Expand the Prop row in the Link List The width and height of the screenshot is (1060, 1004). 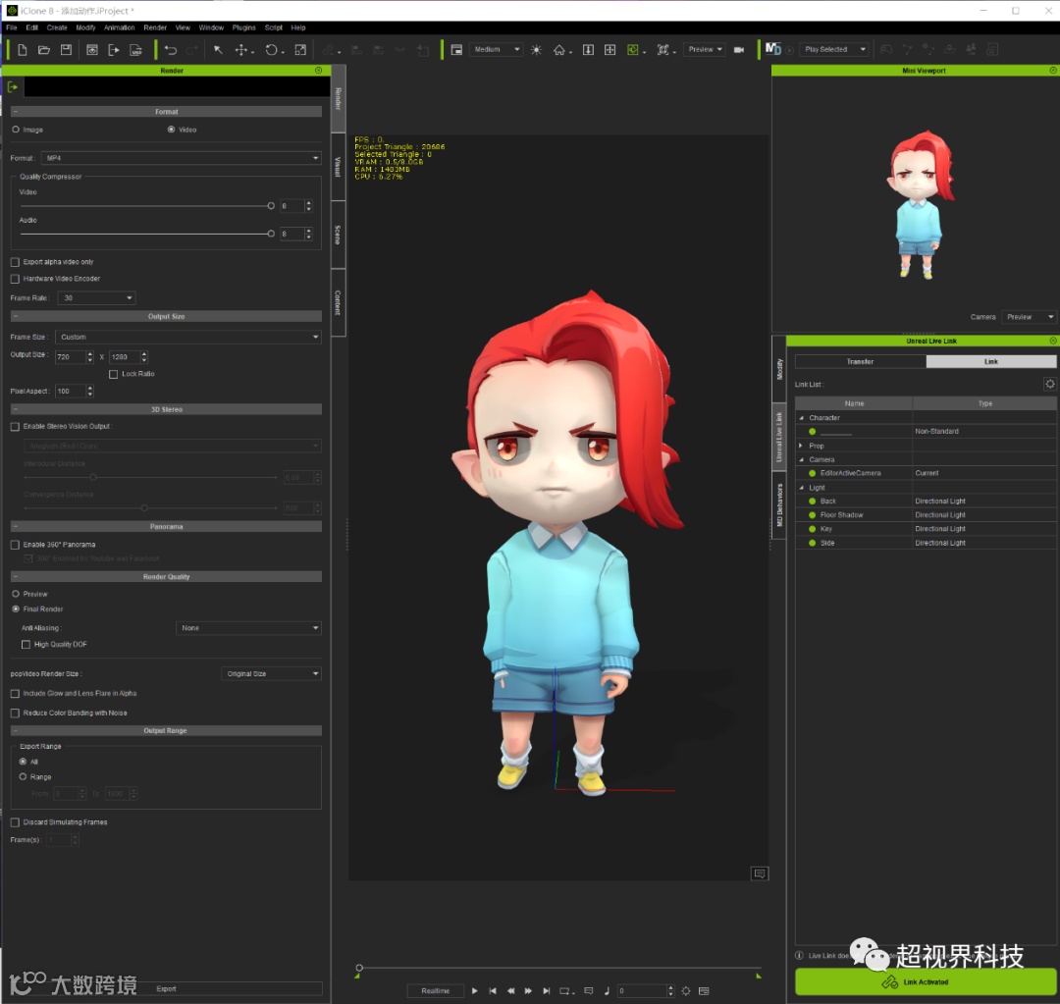[801, 446]
